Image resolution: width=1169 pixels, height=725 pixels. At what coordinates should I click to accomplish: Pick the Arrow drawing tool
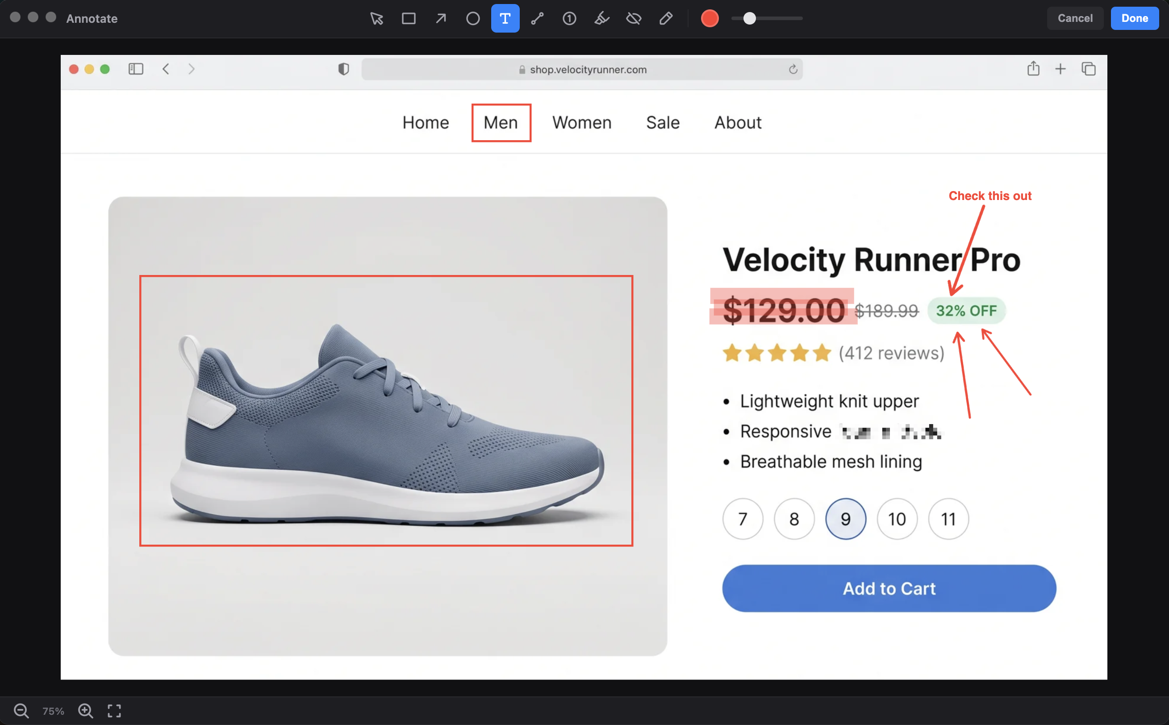441,19
